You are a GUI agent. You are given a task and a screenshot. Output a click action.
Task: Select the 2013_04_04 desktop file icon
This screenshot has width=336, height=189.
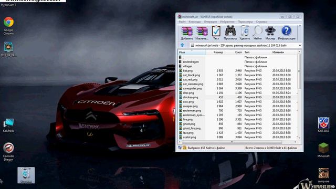coord(8,49)
